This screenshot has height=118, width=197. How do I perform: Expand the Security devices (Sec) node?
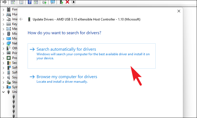click(4, 63)
